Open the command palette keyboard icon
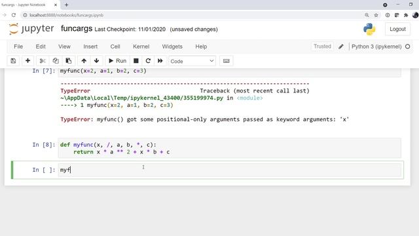Viewport: 419px width, 236px height. point(227,61)
